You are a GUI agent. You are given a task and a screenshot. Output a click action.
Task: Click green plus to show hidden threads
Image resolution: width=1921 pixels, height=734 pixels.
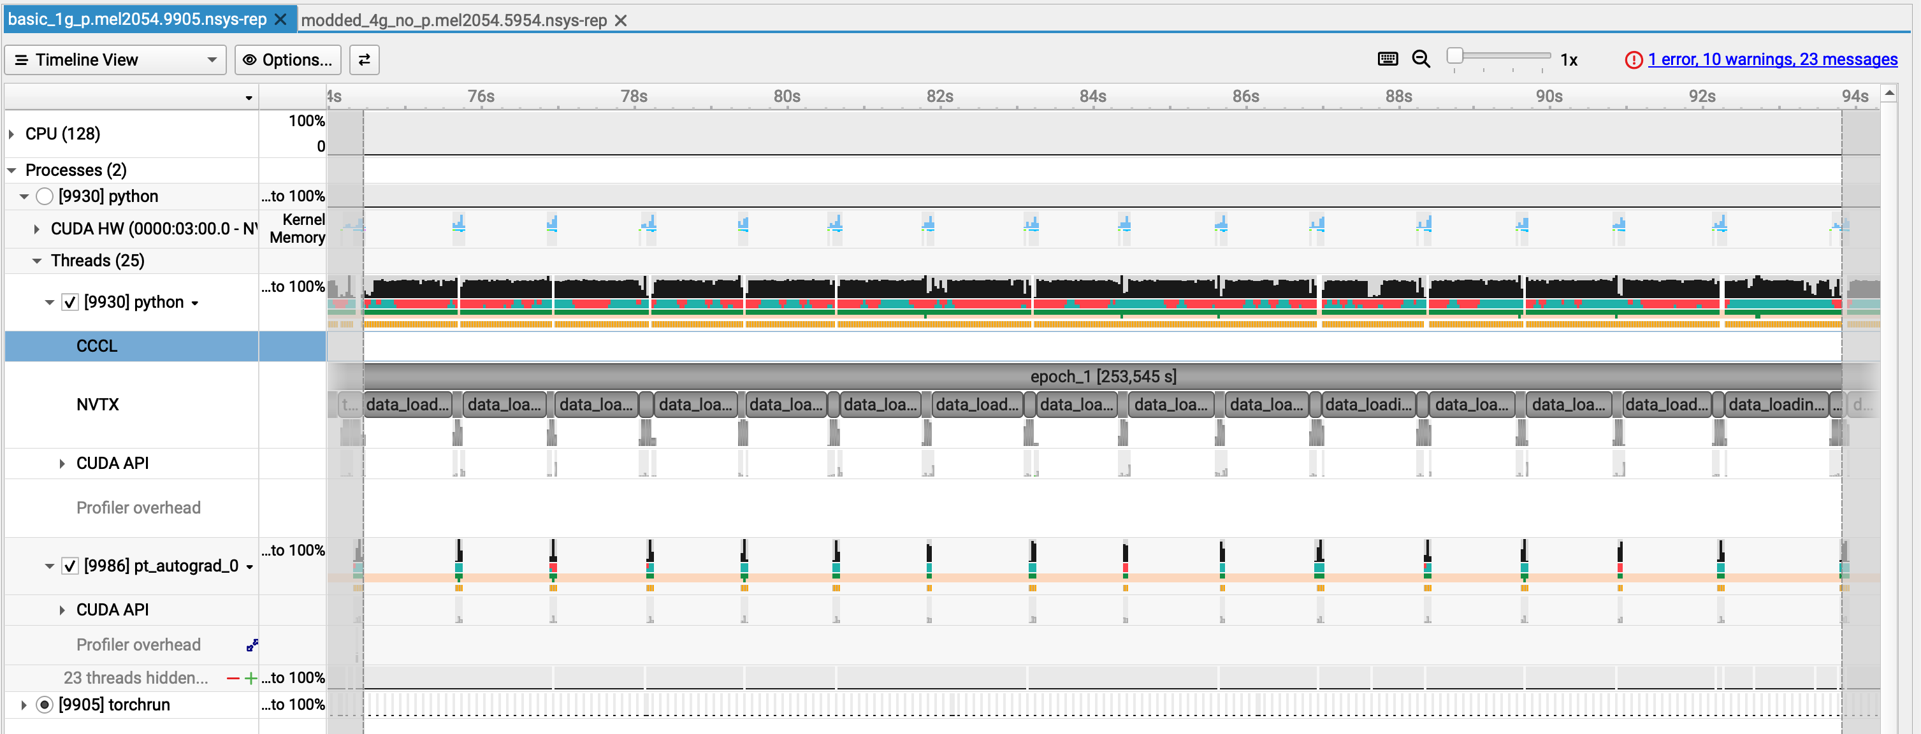[x=251, y=678]
